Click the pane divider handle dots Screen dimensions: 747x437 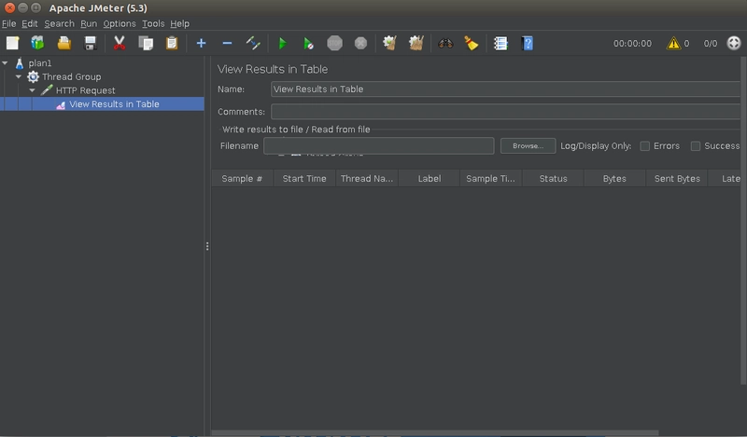click(207, 246)
